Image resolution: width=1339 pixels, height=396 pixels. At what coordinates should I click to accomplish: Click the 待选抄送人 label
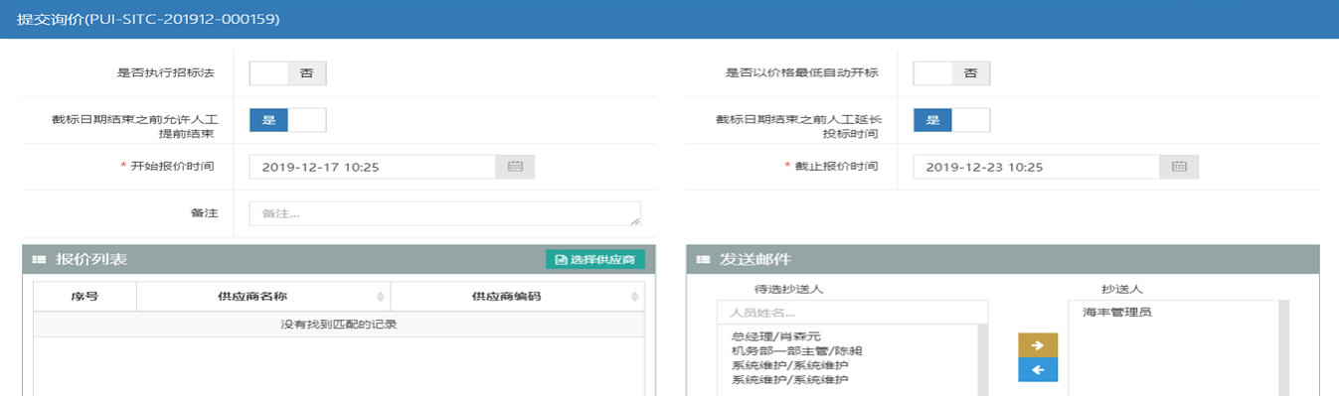pyautogui.click(x=788, y=289)
